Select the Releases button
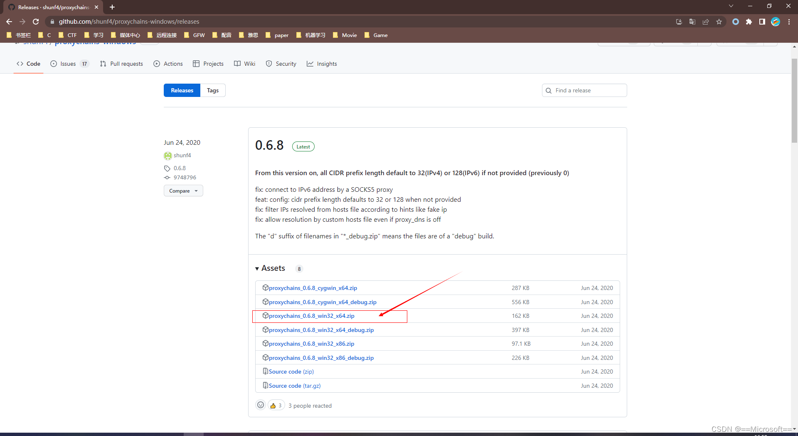The image size is (798, 436). click(182, 90)
